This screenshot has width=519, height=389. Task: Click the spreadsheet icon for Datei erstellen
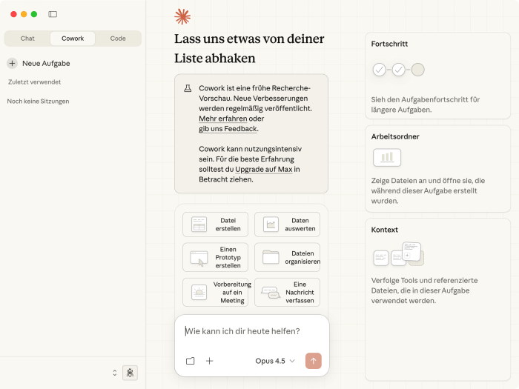(199, 225)
